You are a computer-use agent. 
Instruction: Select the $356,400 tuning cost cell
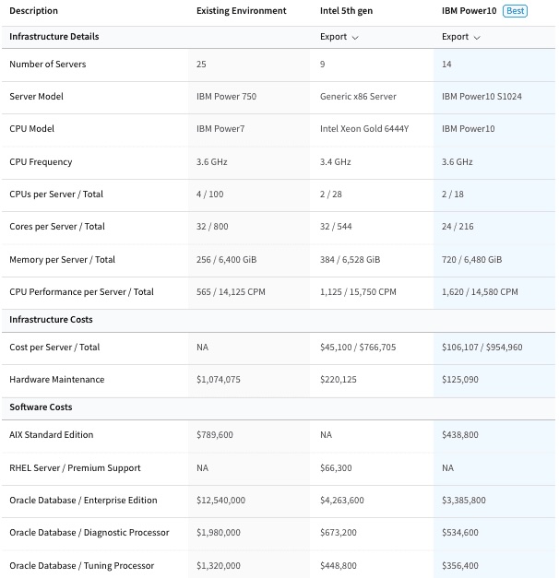click(x=459, y=565)
